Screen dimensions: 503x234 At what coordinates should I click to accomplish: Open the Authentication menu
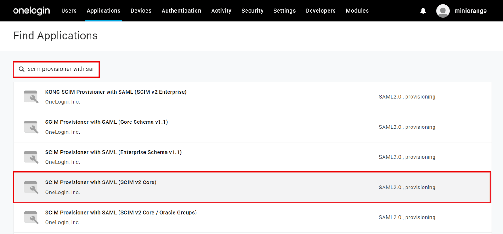(181, 11)
